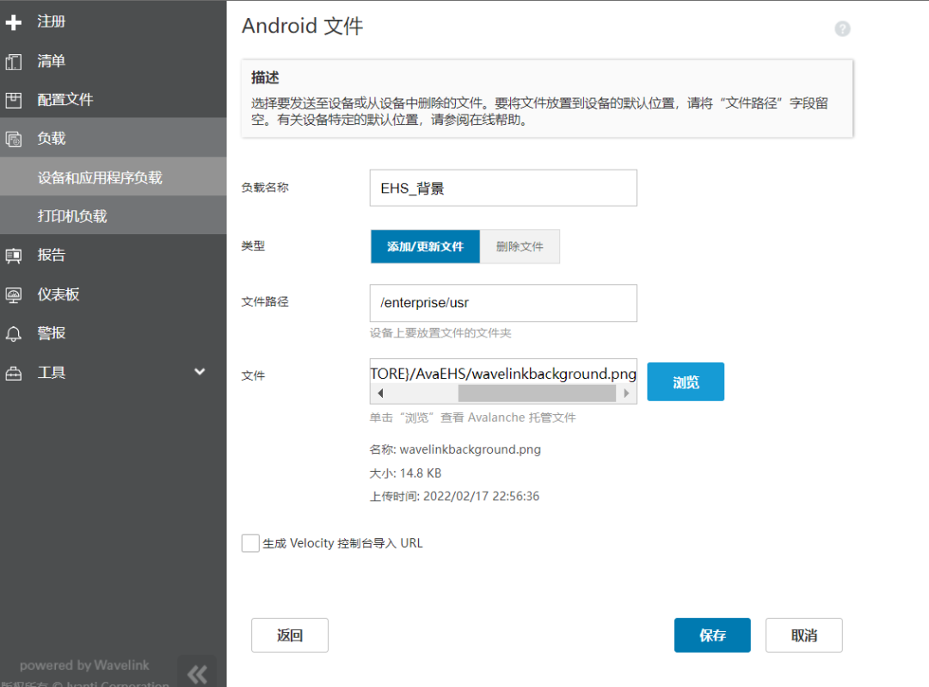Image resolution: width=929 pixels, height=687 pixels.
Task: Click the 浏览 browse button
Action: 686,382
